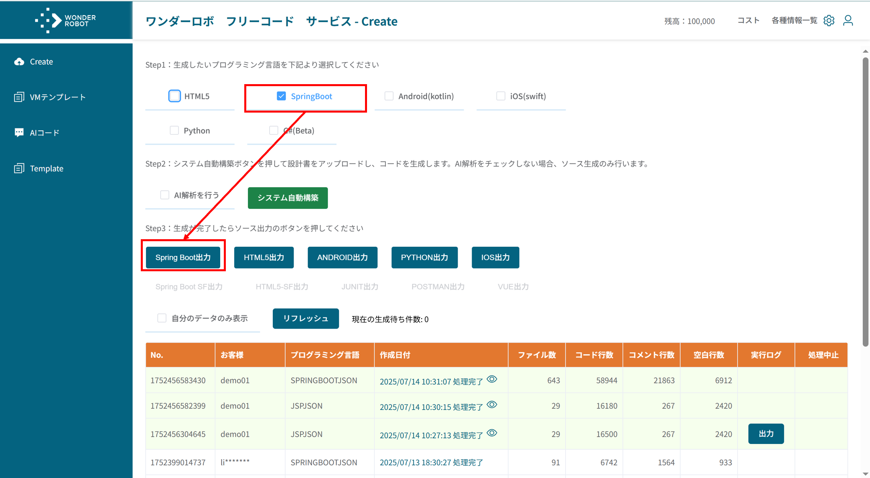This screenshot has width=870, height=478.
Task: View details via eye icon for 10:31:07 row
Action: pyautogui.click(x=492, y=379)
